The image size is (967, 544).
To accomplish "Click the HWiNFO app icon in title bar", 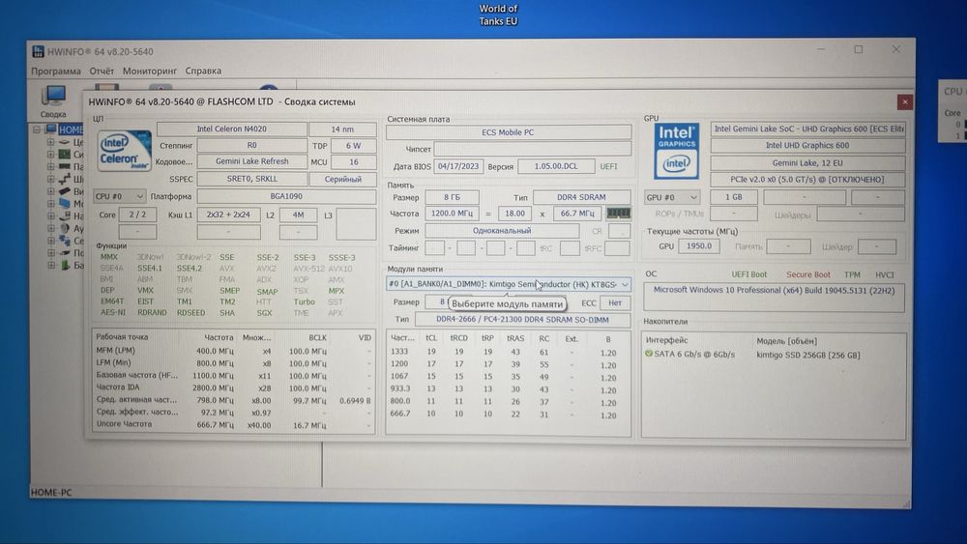I will 39,51.
